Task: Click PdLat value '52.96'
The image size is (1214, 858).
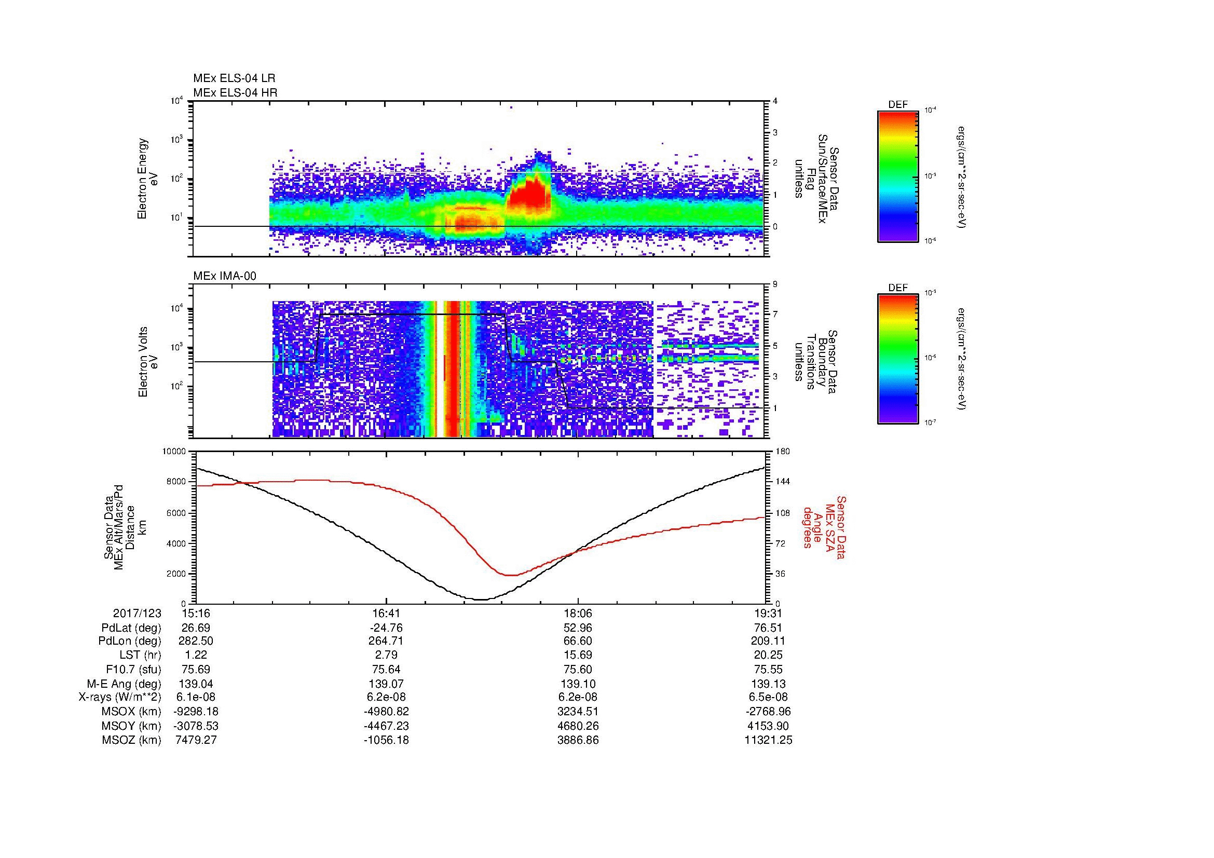Action: coord(578,628)
